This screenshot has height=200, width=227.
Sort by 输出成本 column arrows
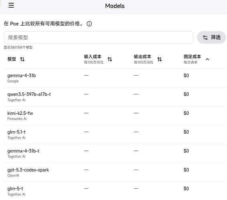tap(159, 59)
